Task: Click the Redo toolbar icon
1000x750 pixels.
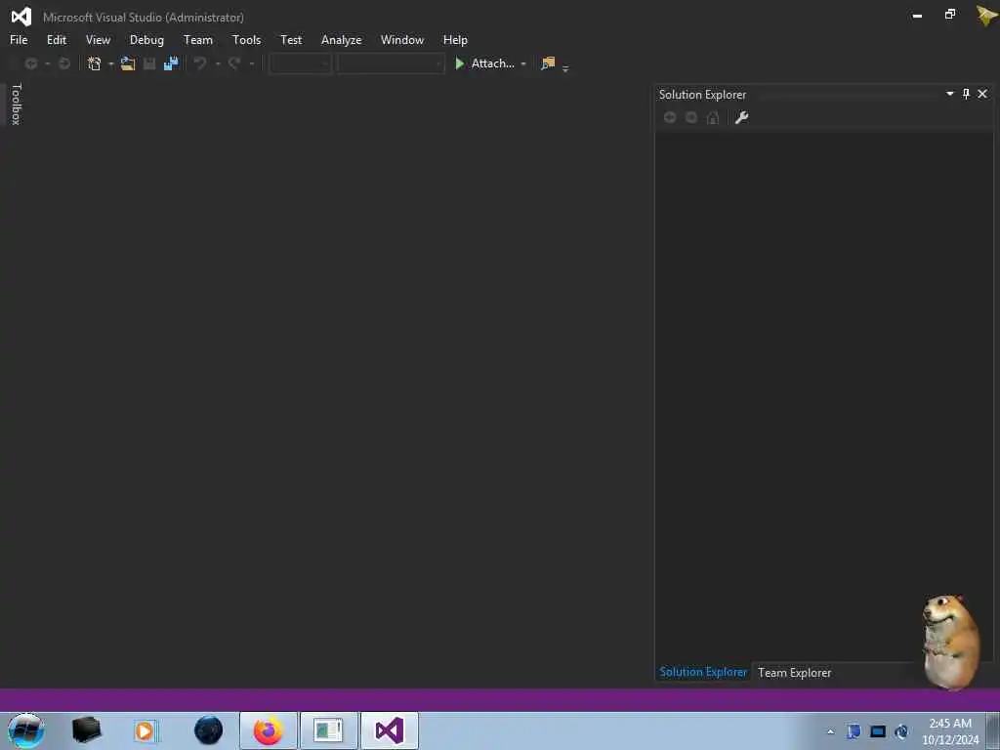Action: coord(234,63)
